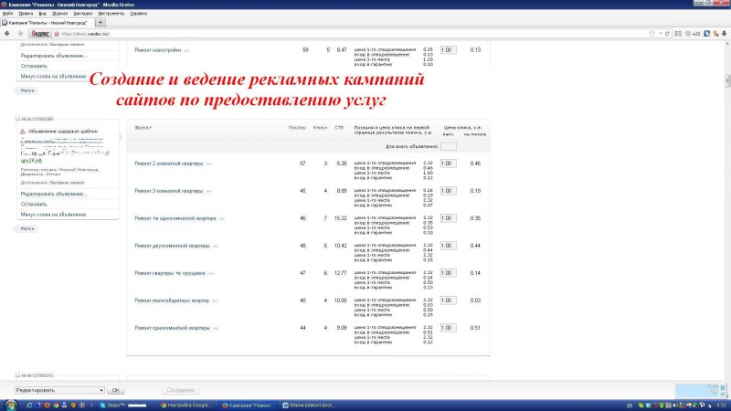Open the Закладки menu
Image resolution: width=731 pixels, height=411 pixels.
click(x=82, y=14)
